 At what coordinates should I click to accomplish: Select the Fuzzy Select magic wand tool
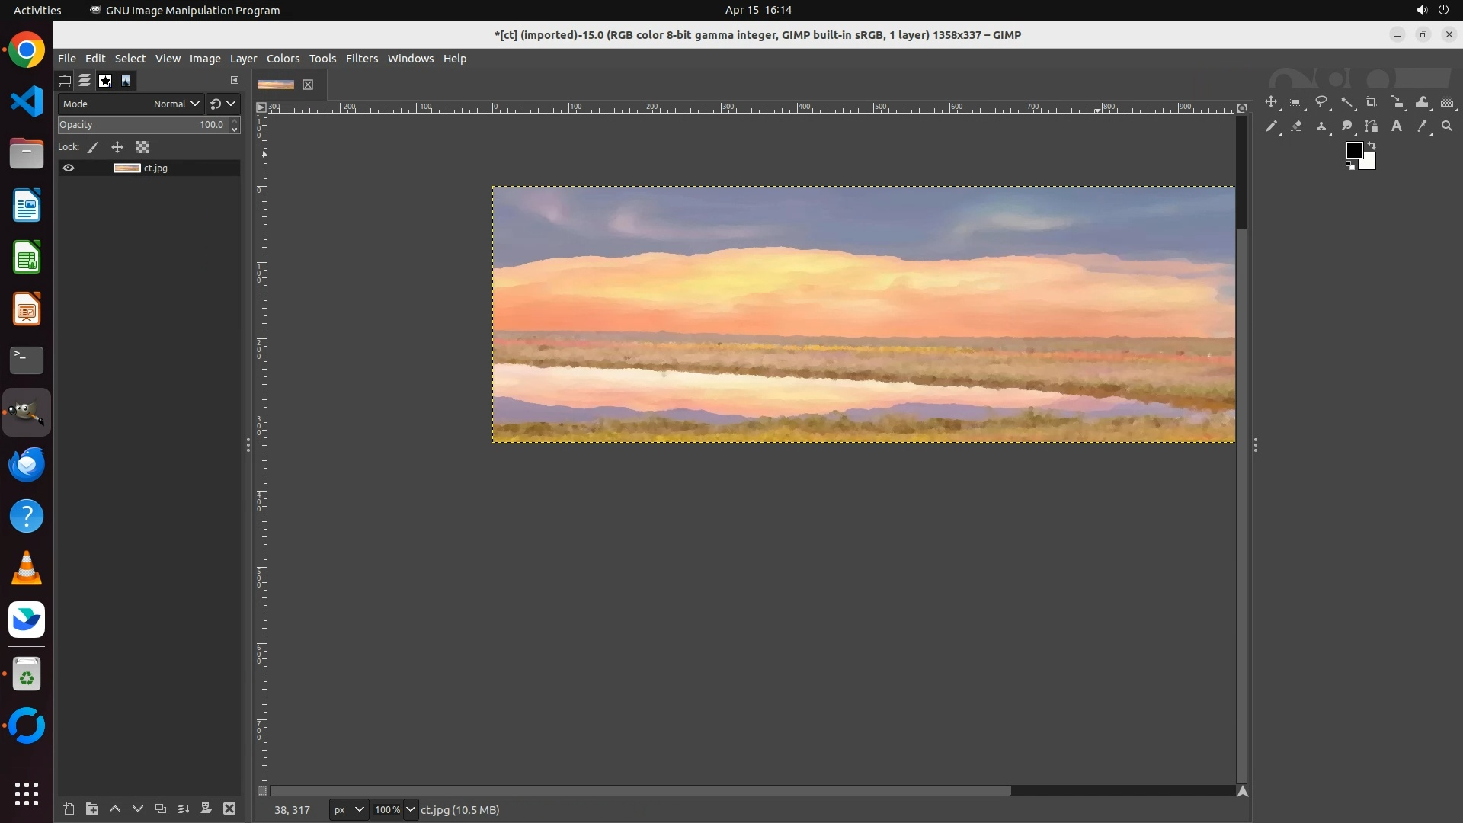(x=1346, y=102)
